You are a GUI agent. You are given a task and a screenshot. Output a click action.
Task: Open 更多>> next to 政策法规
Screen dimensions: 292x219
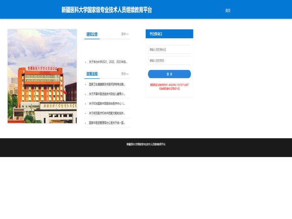coord(125,74)
